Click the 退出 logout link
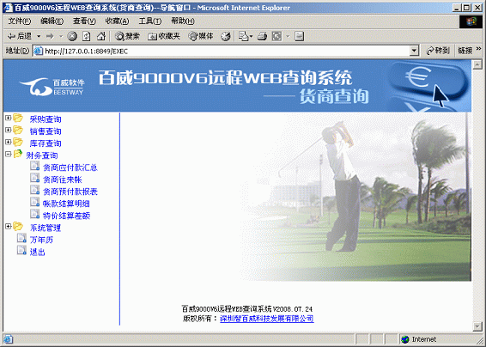The width and height of the screenshot is (486, 347). coord(38,253)
